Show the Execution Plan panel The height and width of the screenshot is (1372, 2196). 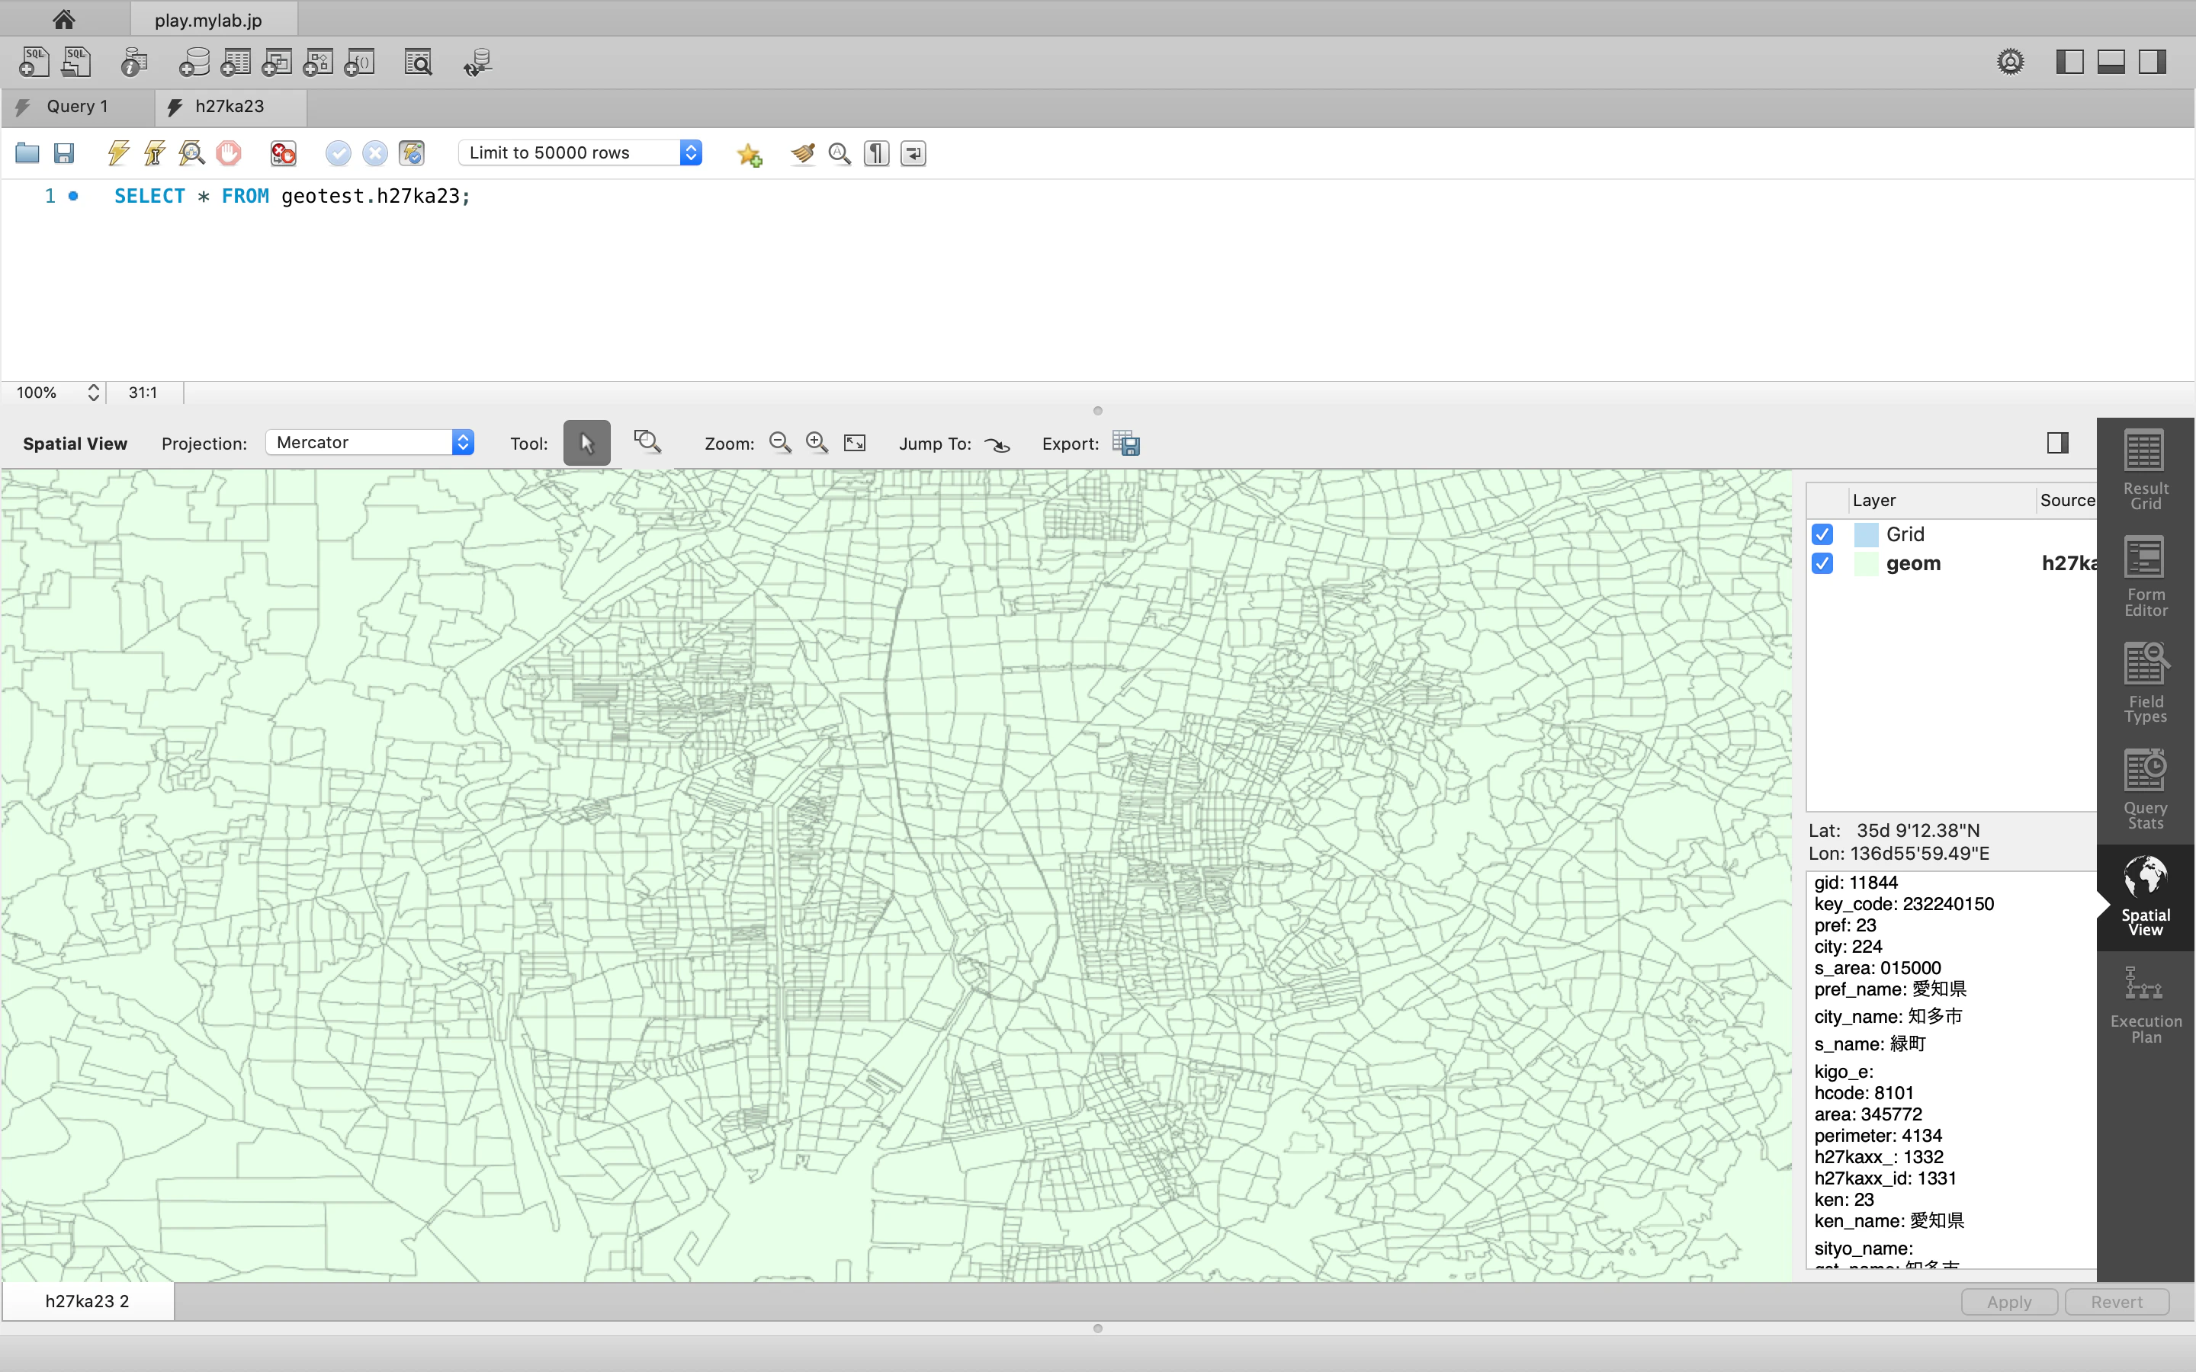(2145, 1005)
